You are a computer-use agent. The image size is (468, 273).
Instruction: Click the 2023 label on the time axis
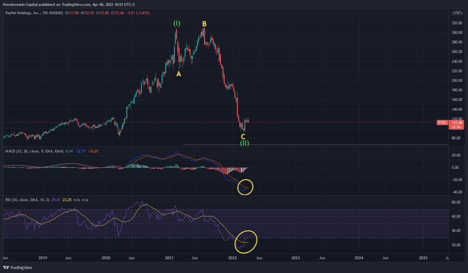296,258
